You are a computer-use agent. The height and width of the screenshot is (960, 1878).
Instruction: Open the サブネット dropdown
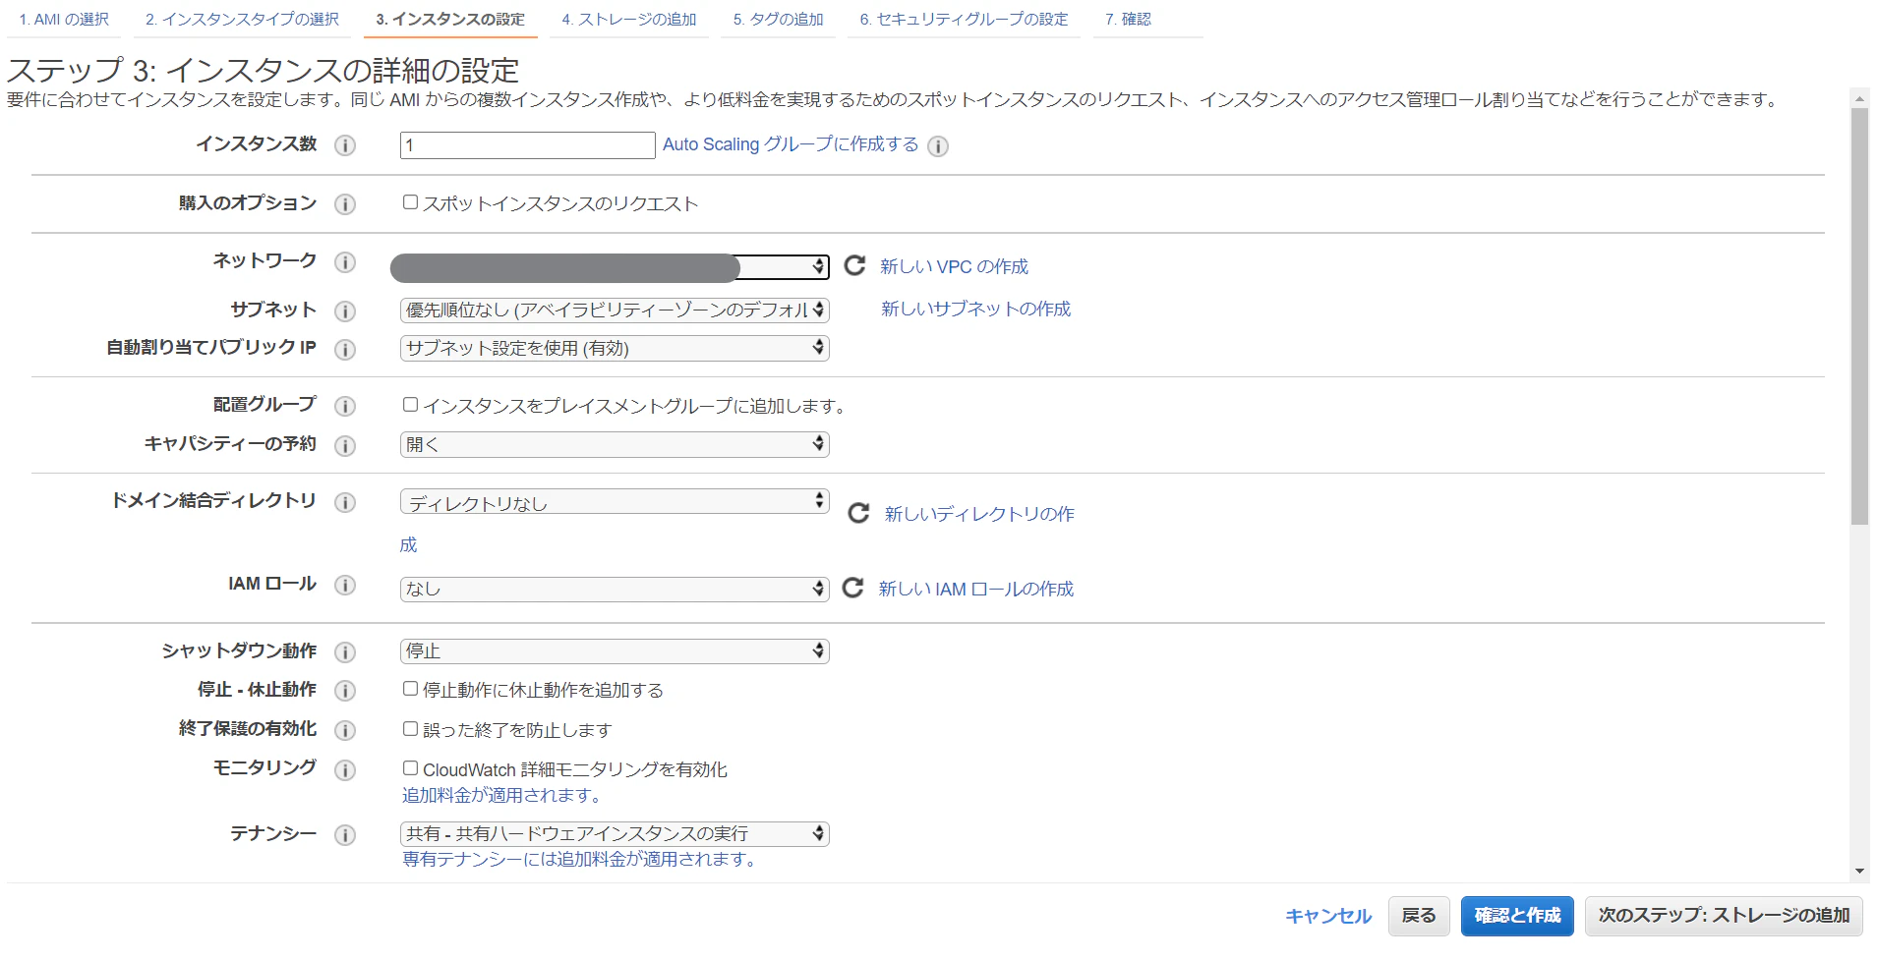[x=615, y=311]
